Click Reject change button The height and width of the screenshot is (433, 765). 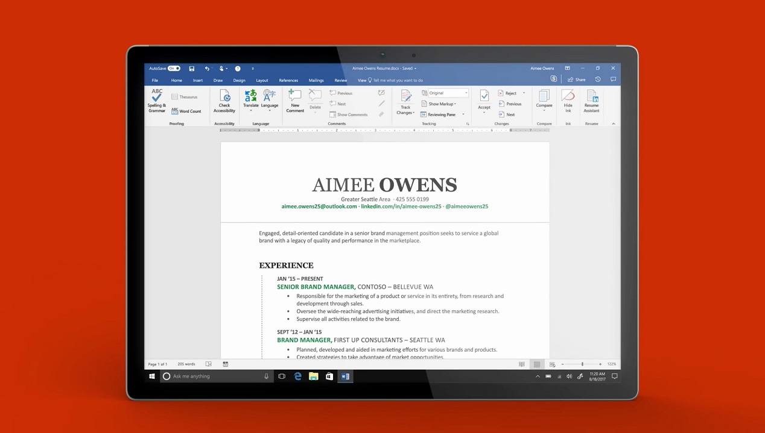point(507,93)
